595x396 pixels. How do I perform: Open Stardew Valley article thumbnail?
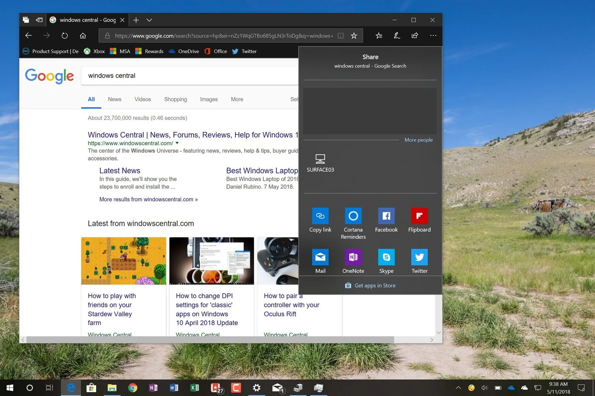(123, 261)
